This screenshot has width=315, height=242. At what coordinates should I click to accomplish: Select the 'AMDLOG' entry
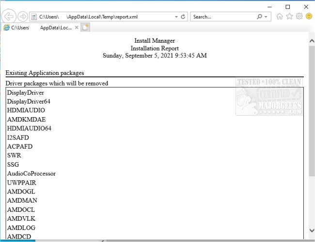tap(21, 228)
